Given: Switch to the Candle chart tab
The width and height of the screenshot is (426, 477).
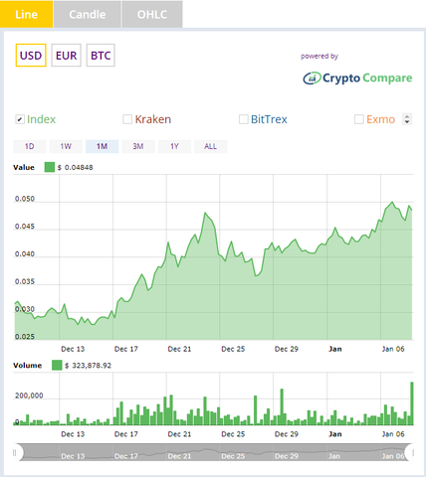Looking at the screenshot, I should tap(88, 14).
